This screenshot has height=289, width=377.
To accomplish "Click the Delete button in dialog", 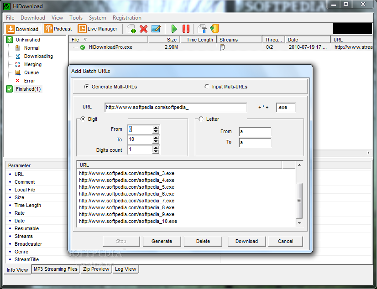I will (x=203, y=241).
